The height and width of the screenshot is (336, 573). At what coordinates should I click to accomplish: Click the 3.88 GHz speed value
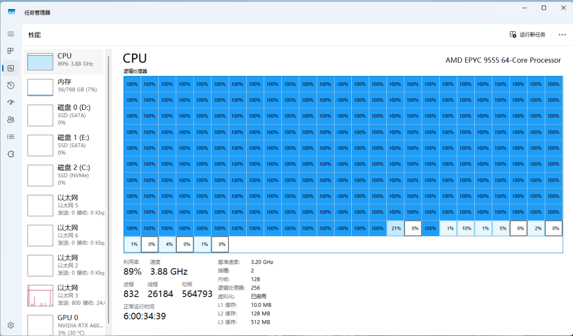pos(169,272)
